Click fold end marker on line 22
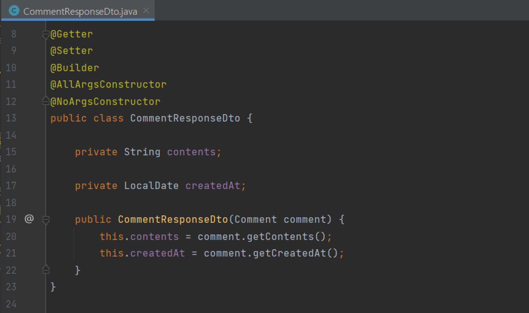Image resolution: width=529 pixels, height=313 pixels. pyautogui.click(x=46, y=269)
